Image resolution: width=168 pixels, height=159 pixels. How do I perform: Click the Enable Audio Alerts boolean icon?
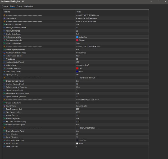[4, 103]
